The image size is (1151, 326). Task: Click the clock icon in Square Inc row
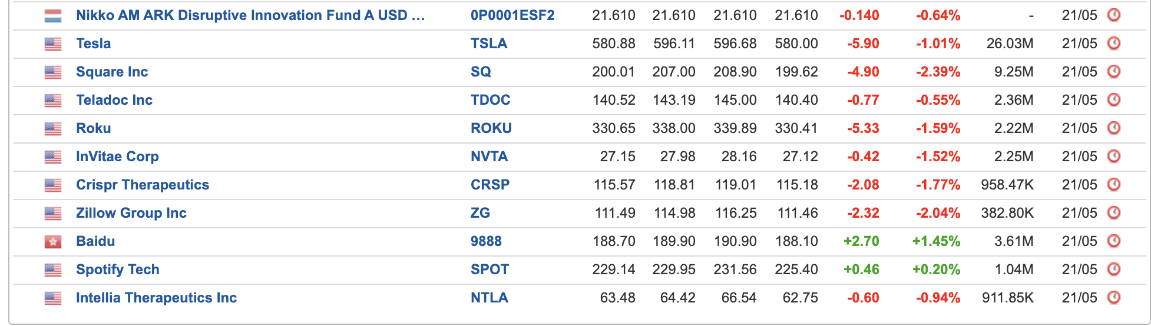click(1113, 71)
